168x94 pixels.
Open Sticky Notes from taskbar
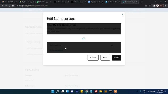point(82,91)
